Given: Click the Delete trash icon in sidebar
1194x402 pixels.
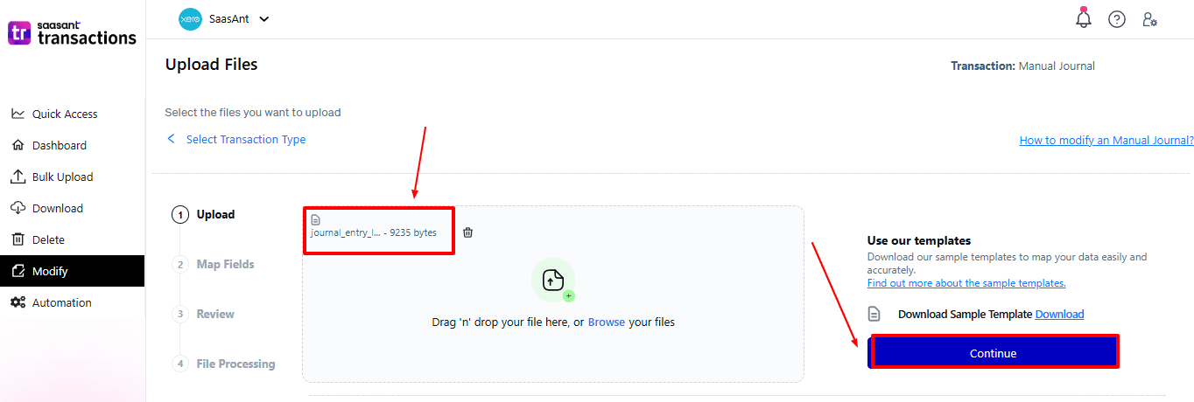Looking at the screenshot, I should click(18, 239).
